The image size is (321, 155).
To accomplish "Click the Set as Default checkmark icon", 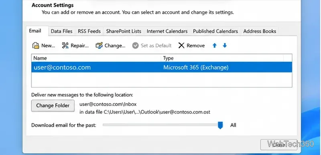I will [x=135, y=45].
